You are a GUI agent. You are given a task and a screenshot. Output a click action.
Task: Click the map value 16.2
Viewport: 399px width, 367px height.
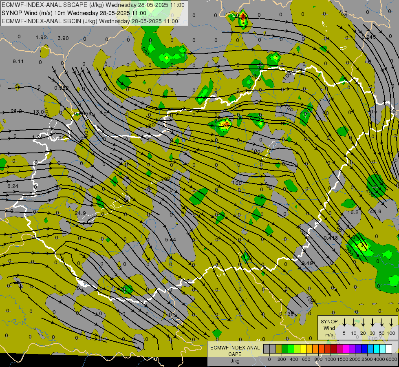tap(353, 212)
